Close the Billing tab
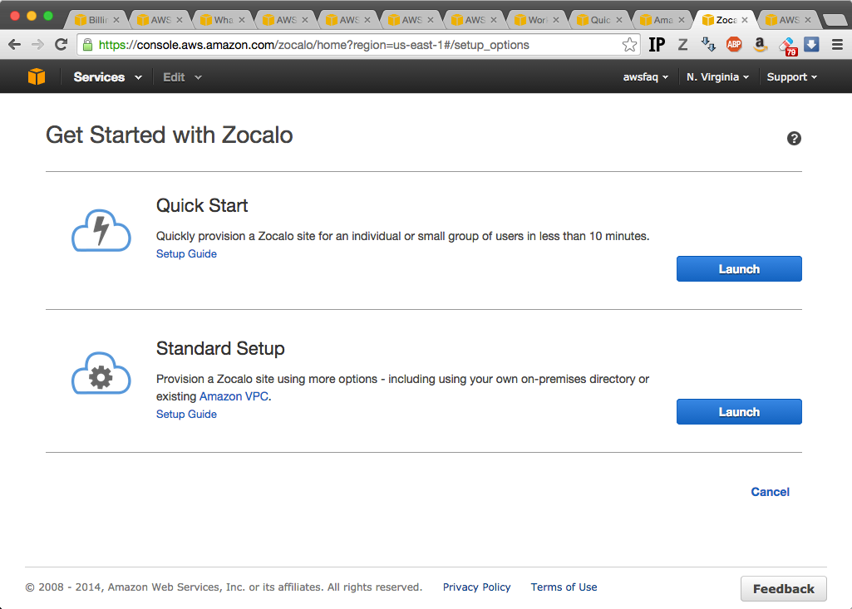Screen dimensions: 852x609 [116, 20]
